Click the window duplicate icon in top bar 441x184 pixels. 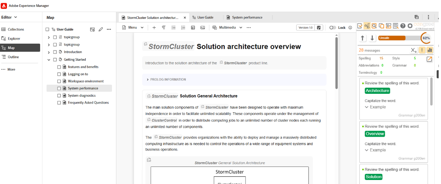point(417,17)
